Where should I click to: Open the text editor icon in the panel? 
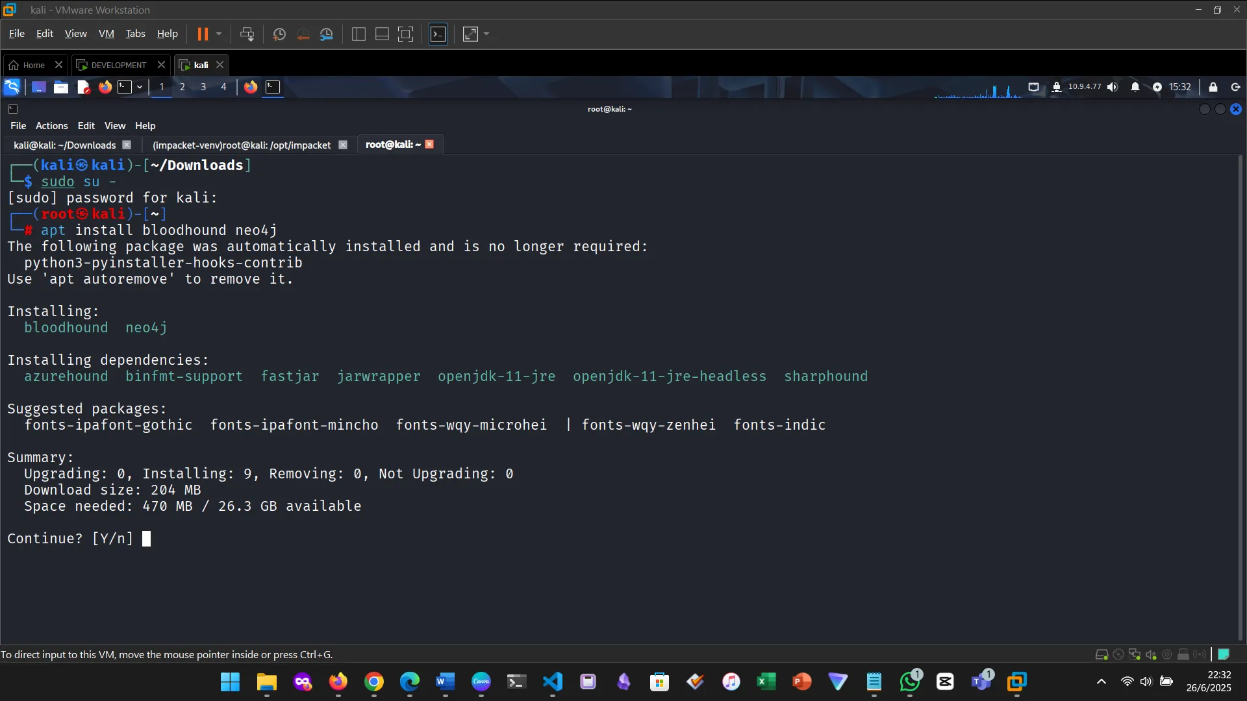[x=83, y=87]
